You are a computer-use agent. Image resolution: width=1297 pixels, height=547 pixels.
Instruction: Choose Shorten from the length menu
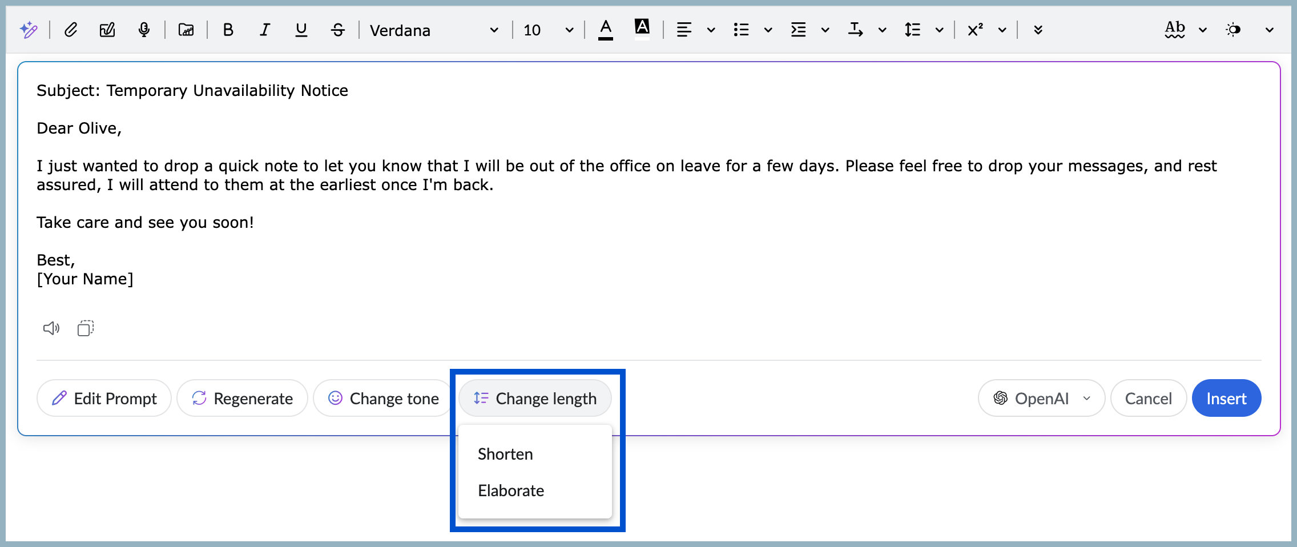pos(505,453)
